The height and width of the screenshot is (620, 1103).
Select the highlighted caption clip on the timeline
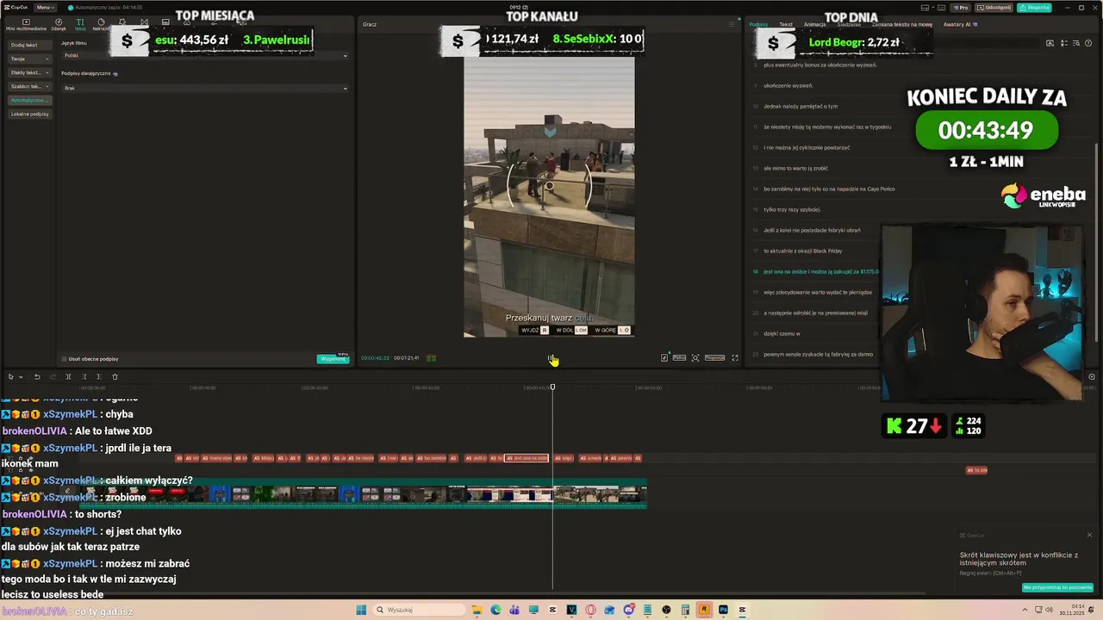click(x=527, y=458)
